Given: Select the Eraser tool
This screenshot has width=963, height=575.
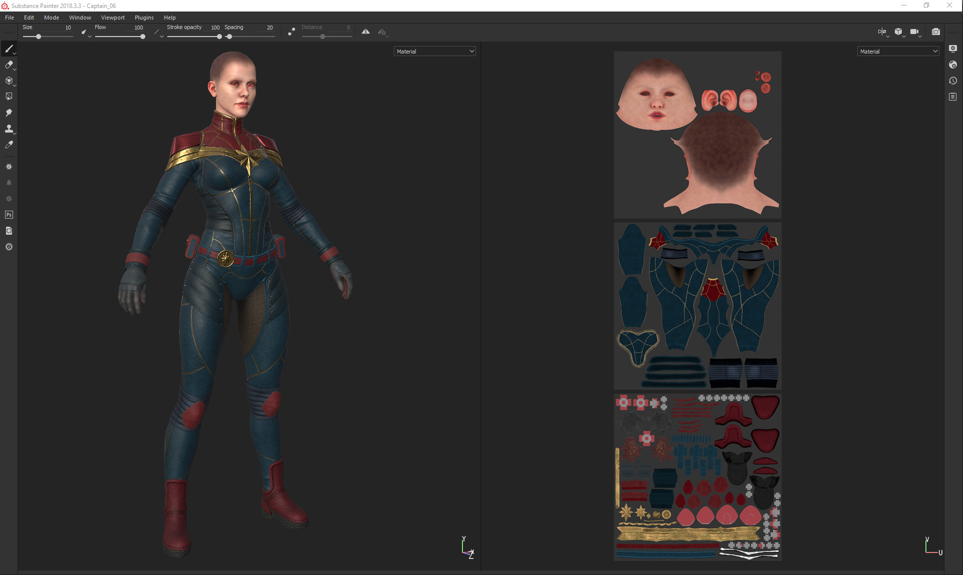Looking at the screenshot, I should (x=9, y=65).
